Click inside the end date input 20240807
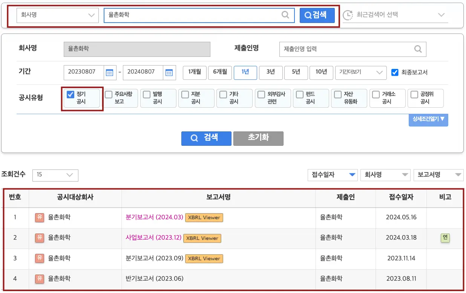The height and width of the screenshot is (293, 466). pyautogui.click(x=143, y=73)
